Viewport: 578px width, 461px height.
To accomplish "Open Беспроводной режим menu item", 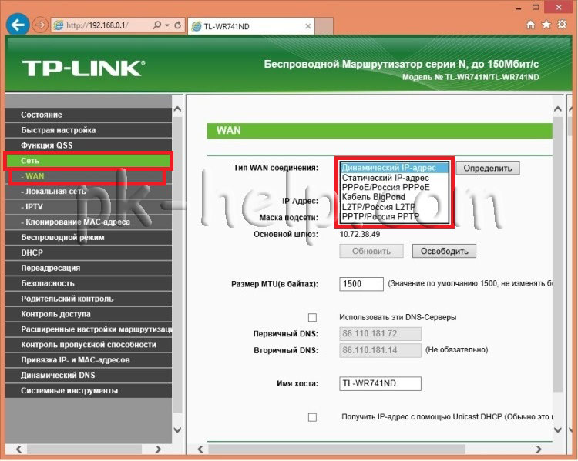I will click(x=89, y=238).
